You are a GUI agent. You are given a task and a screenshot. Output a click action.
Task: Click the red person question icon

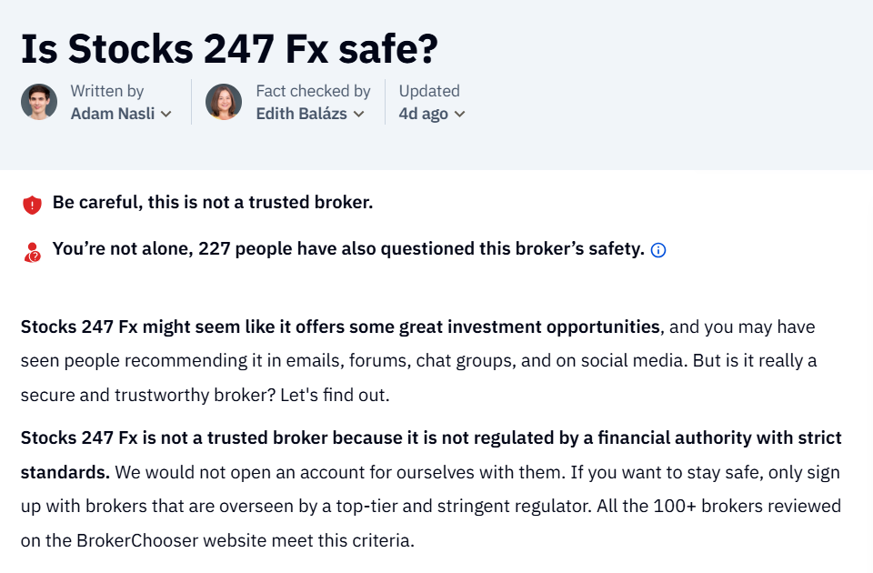coord(33,252)
